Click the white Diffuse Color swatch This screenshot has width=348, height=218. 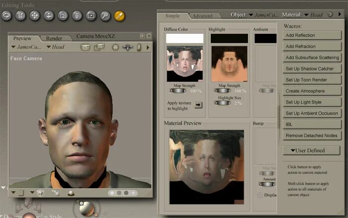[x=184, y=38]
